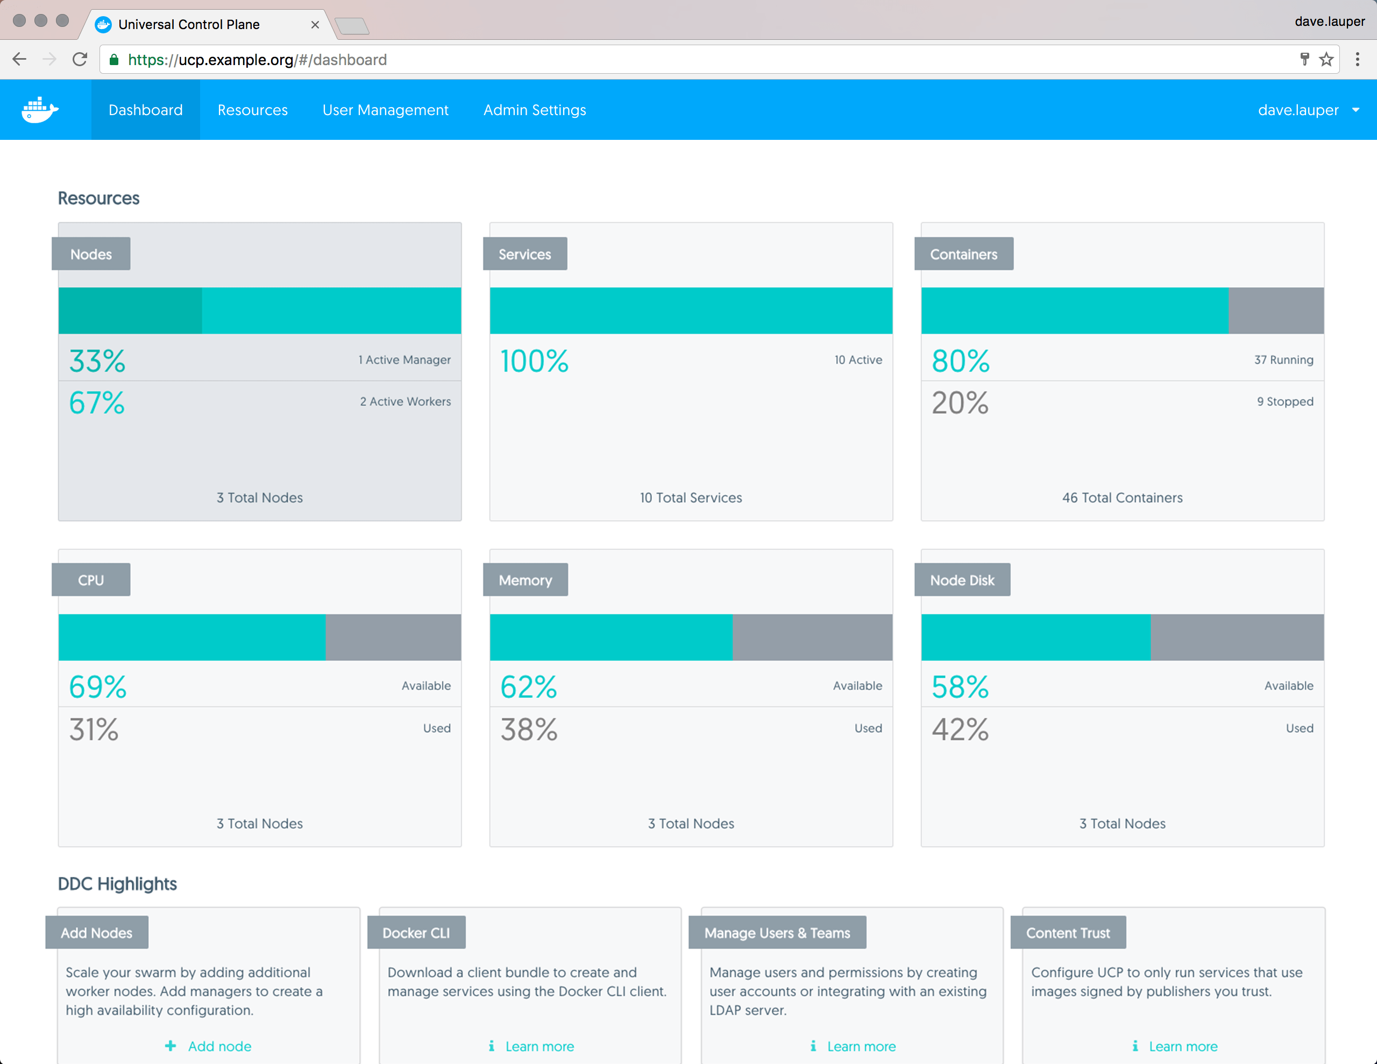Bookmark the page with the star icon

[1326, 59]
